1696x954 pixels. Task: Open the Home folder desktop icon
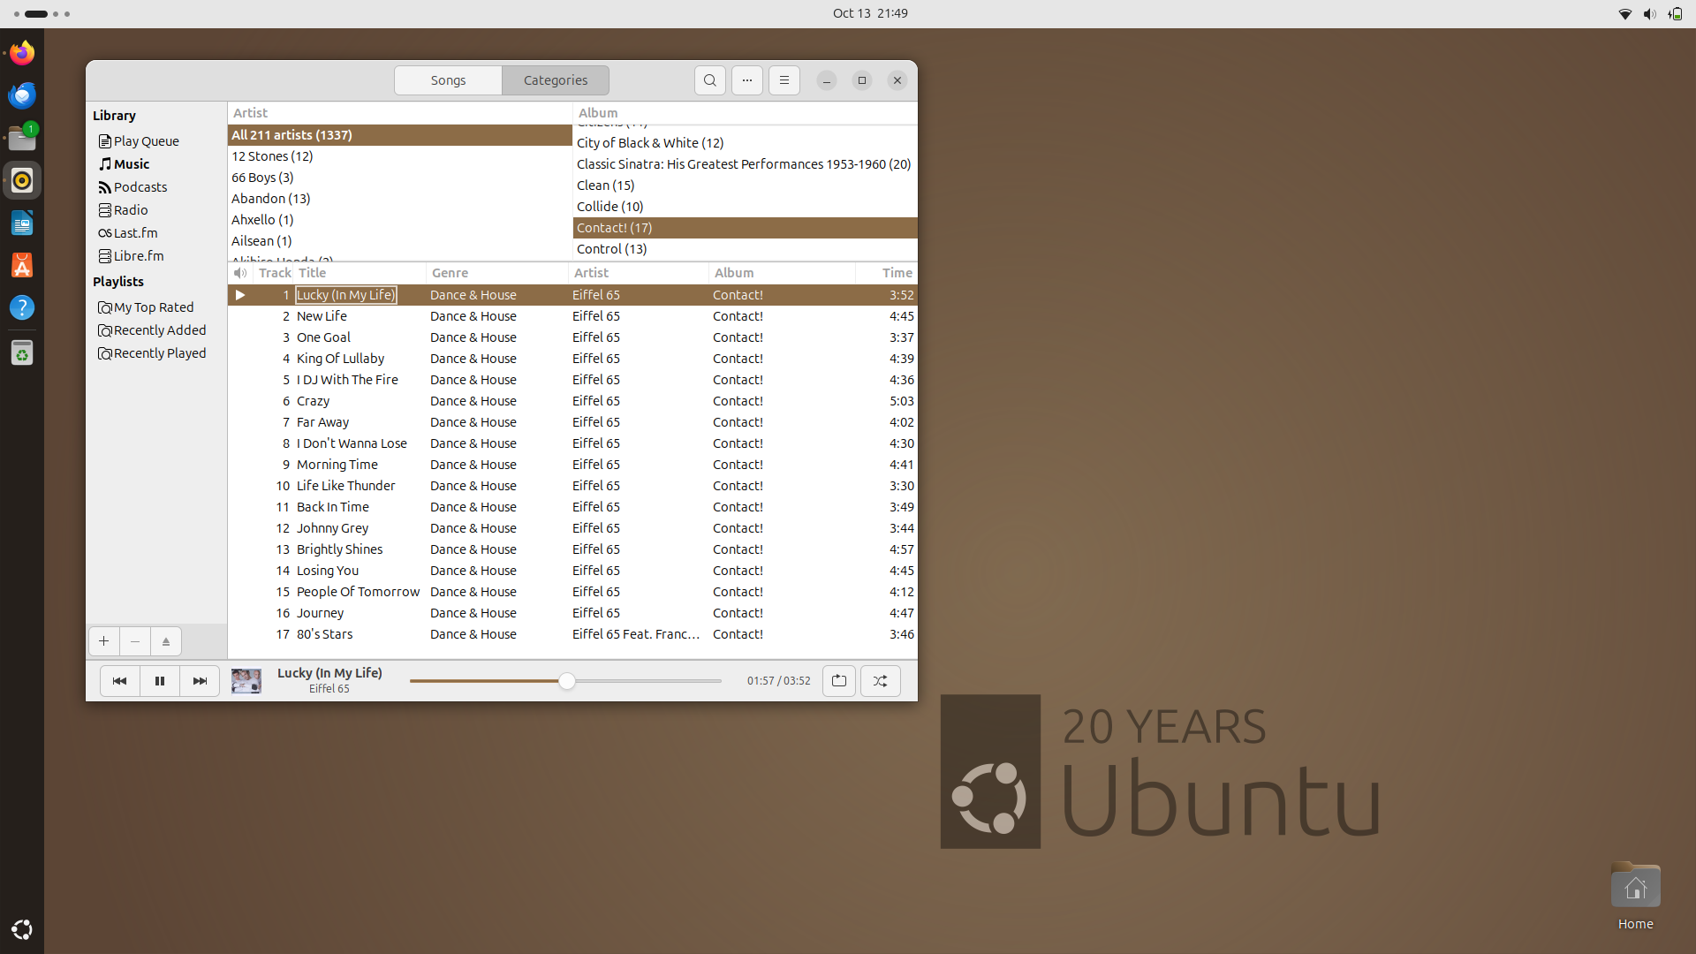click(x=1635, y=896)
